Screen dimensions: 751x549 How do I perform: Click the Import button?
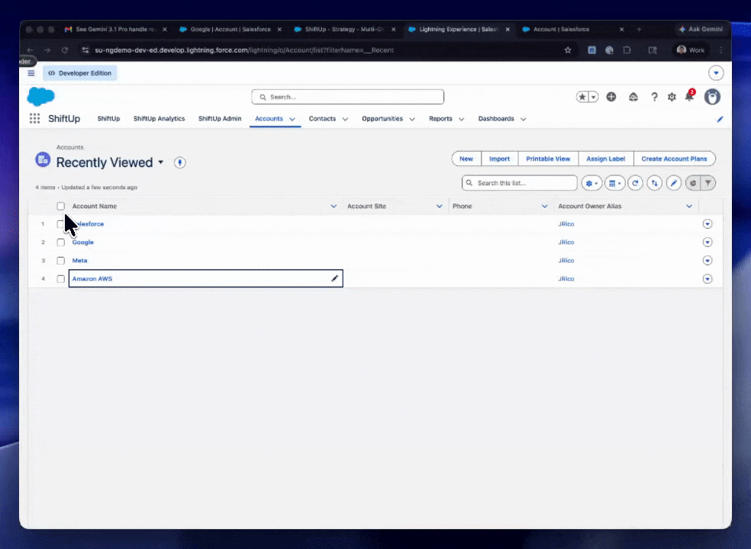pyautogui.click(x=500, y=159)
